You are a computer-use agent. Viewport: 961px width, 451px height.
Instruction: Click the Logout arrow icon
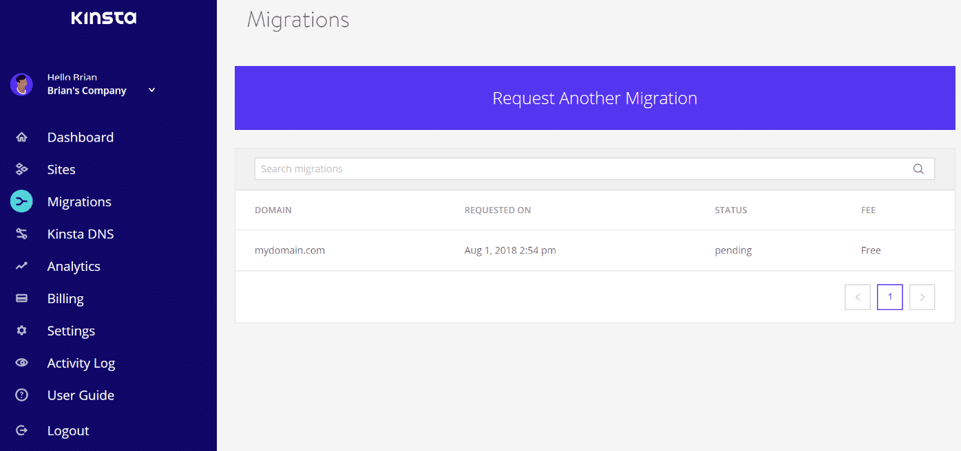[x=21, y=430]
